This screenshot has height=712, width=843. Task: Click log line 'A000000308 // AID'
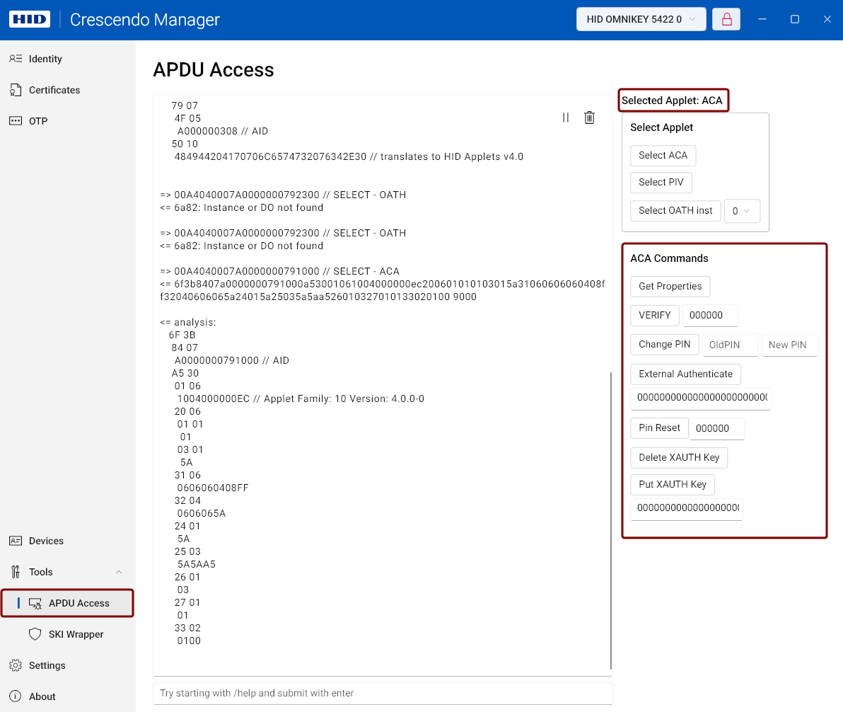coord(223,132)
